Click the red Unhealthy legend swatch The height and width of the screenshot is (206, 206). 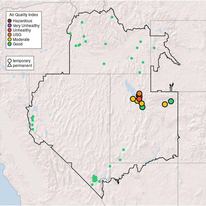10,30
